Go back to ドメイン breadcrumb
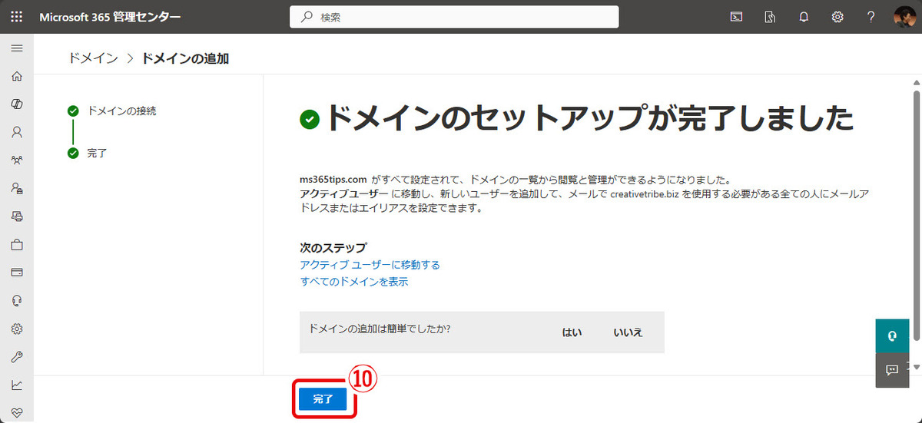This screenshot has width=922, height=423. click(x=93, y=58)
